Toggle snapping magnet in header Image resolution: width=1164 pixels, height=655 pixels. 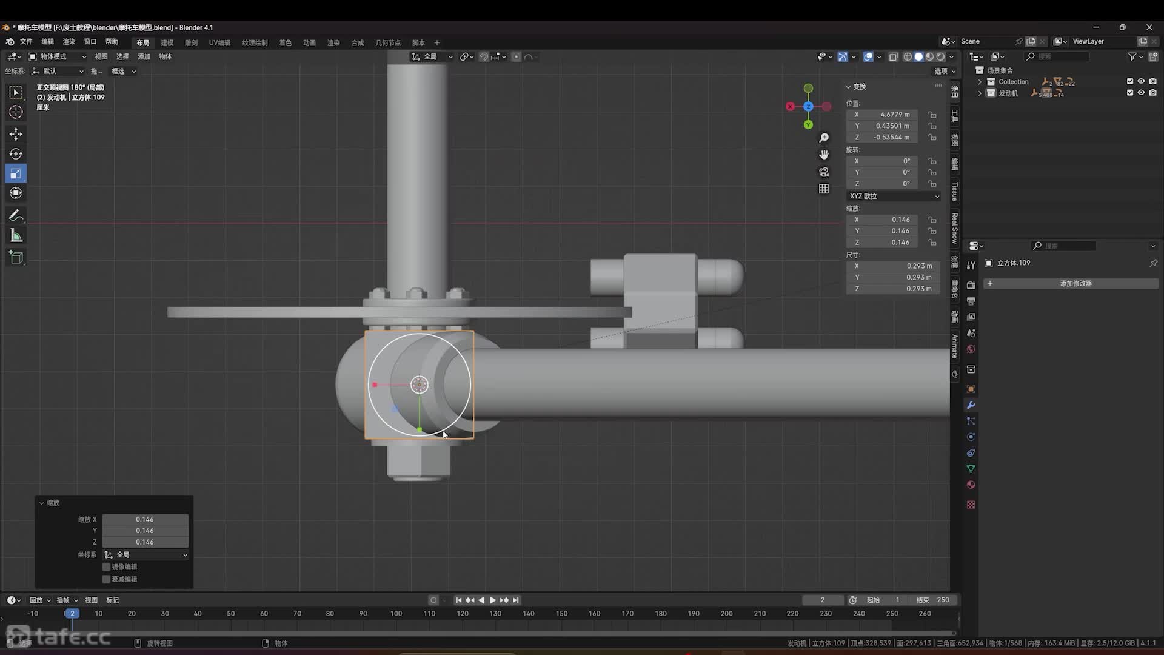(484, 56)
